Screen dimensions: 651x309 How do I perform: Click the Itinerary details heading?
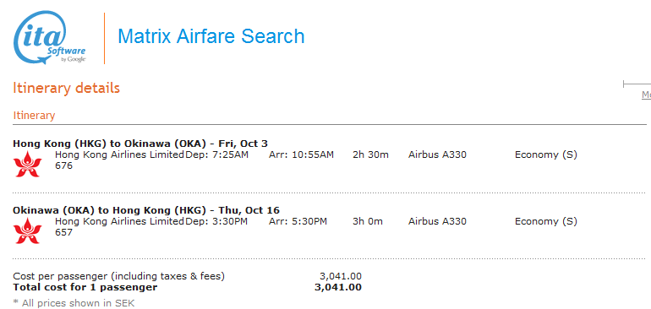pyautogui.click(x=67, y=89)
